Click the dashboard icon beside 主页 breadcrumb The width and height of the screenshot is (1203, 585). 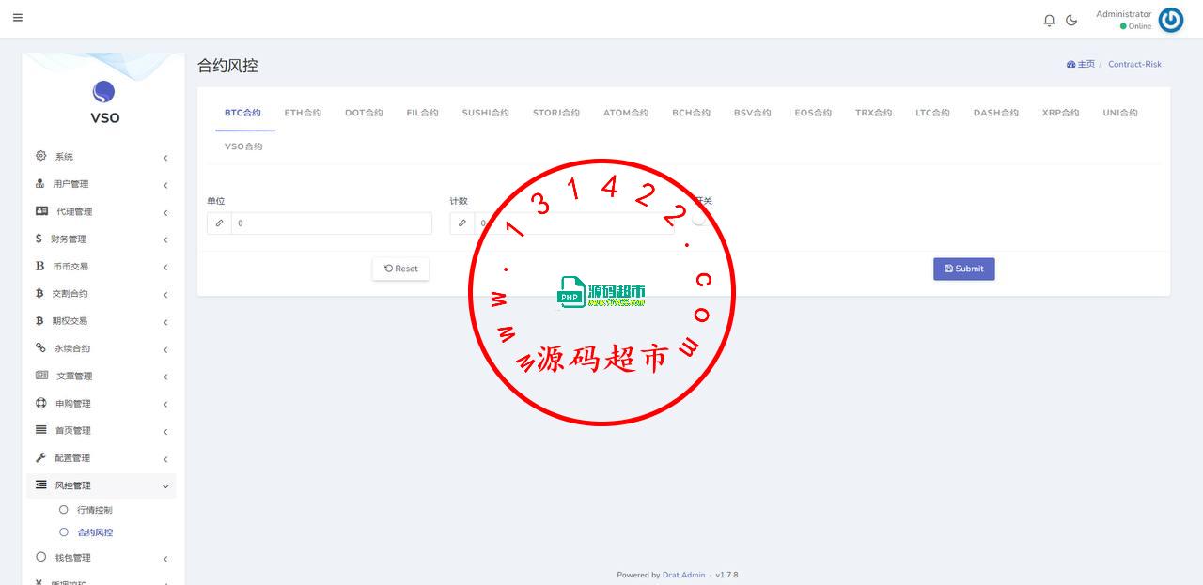[x=1070, y=64]
